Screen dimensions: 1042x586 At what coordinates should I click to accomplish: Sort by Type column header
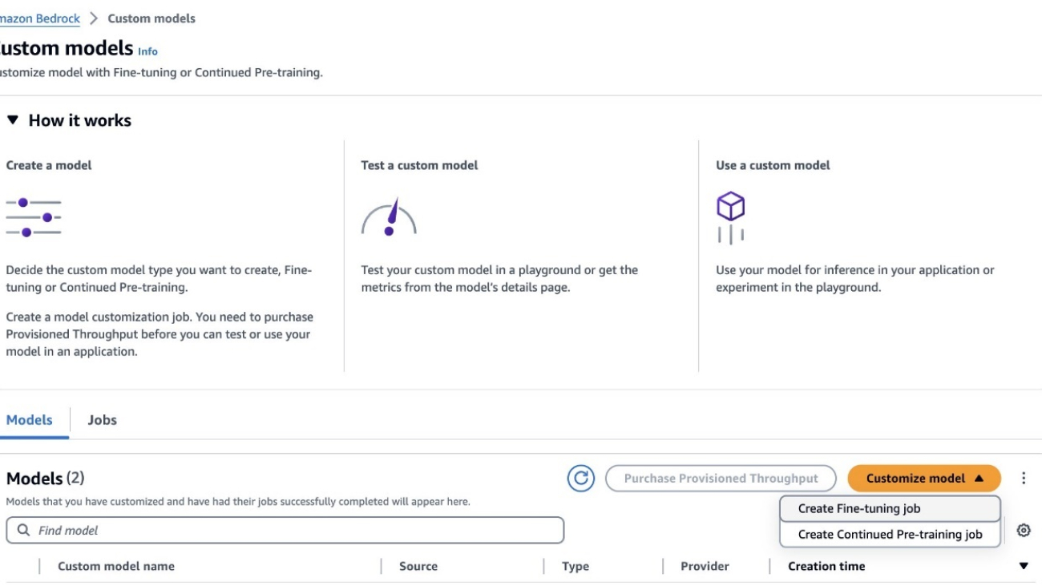pos(576,566)
